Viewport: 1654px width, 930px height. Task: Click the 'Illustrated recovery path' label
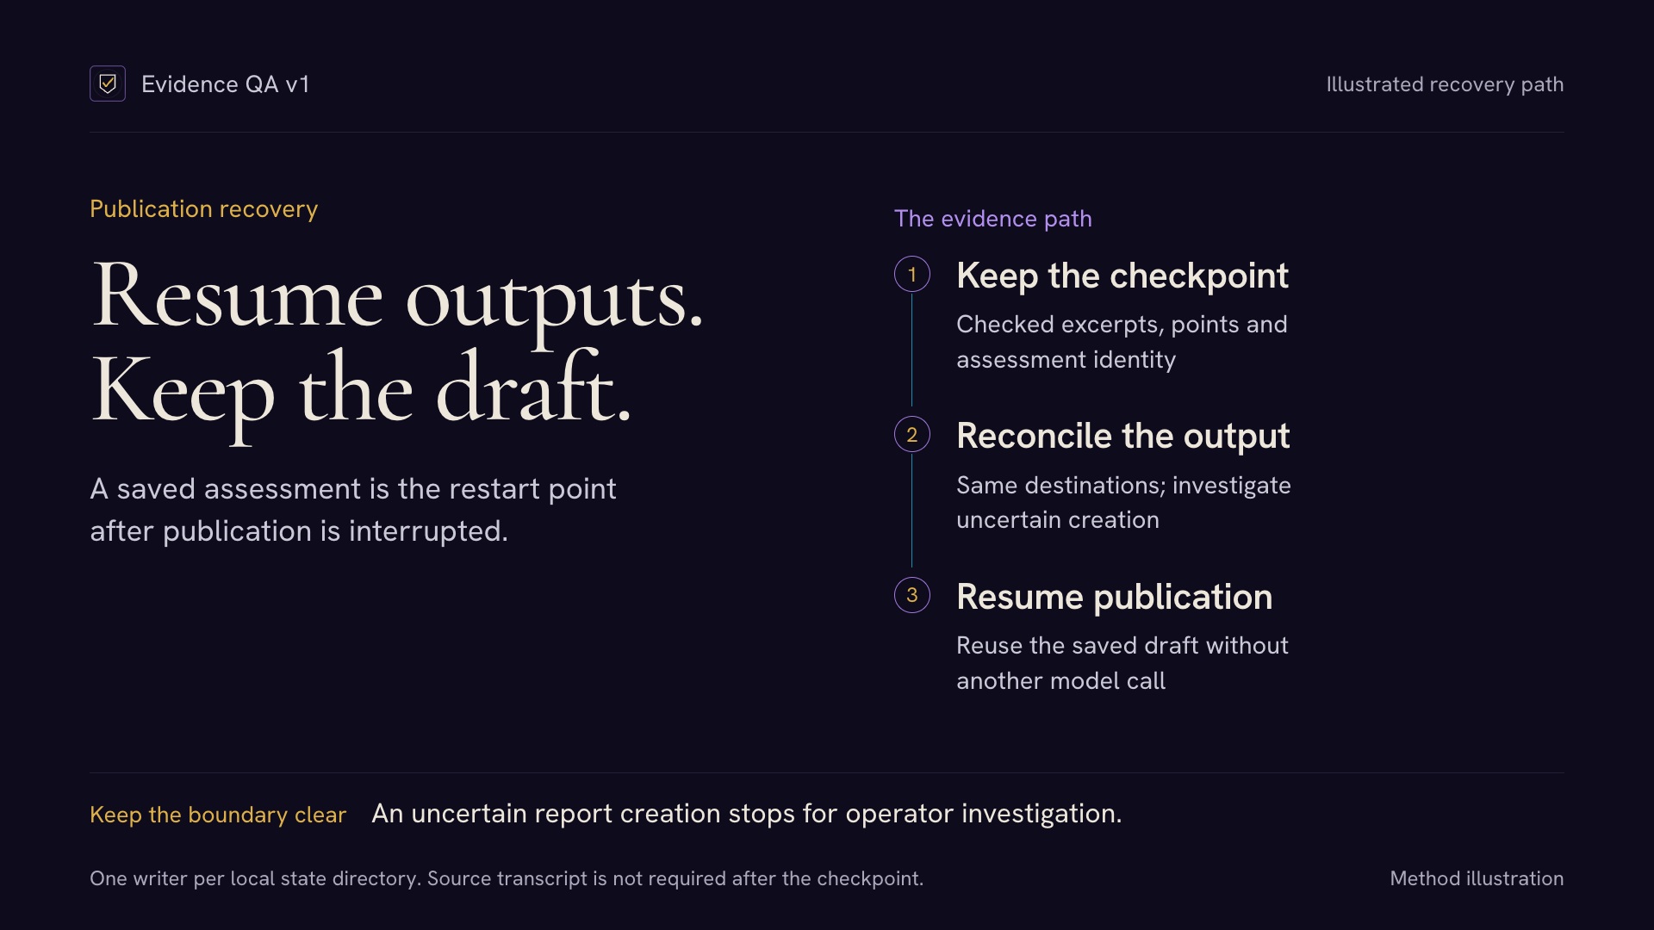(x=1445, y=84)
